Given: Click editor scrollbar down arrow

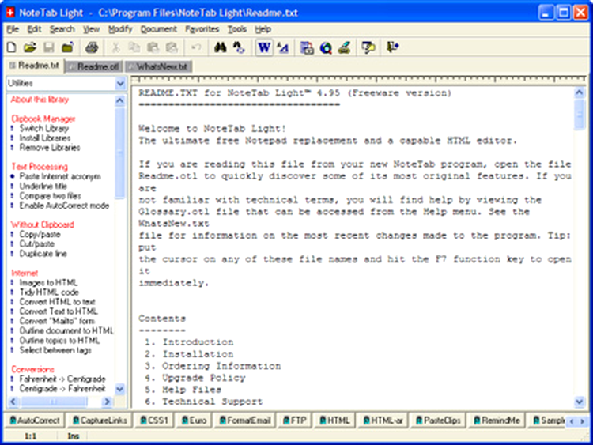Looking at the screenshot, I should tap(580, 402).
